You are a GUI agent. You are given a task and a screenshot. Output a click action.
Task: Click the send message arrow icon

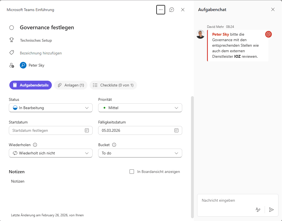(271, 210)
